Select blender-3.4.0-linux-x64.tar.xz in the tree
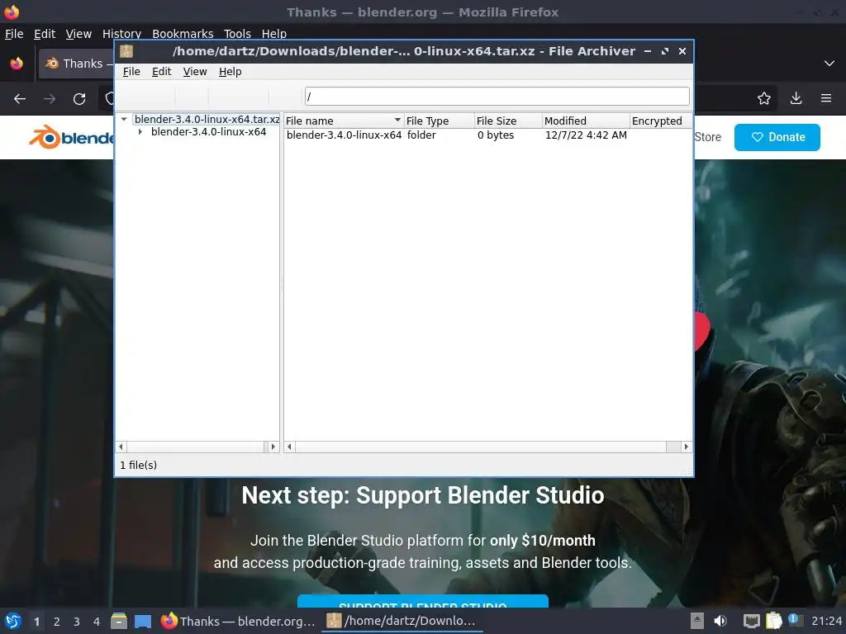The image size is (846, 634). click(207, 119)
